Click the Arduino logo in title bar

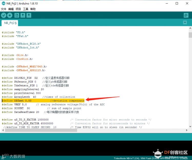click(3, 3)
